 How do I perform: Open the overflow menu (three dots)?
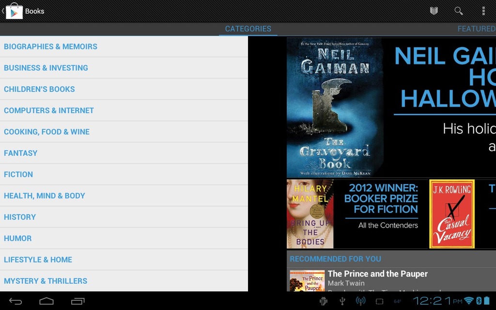point(483,11)
